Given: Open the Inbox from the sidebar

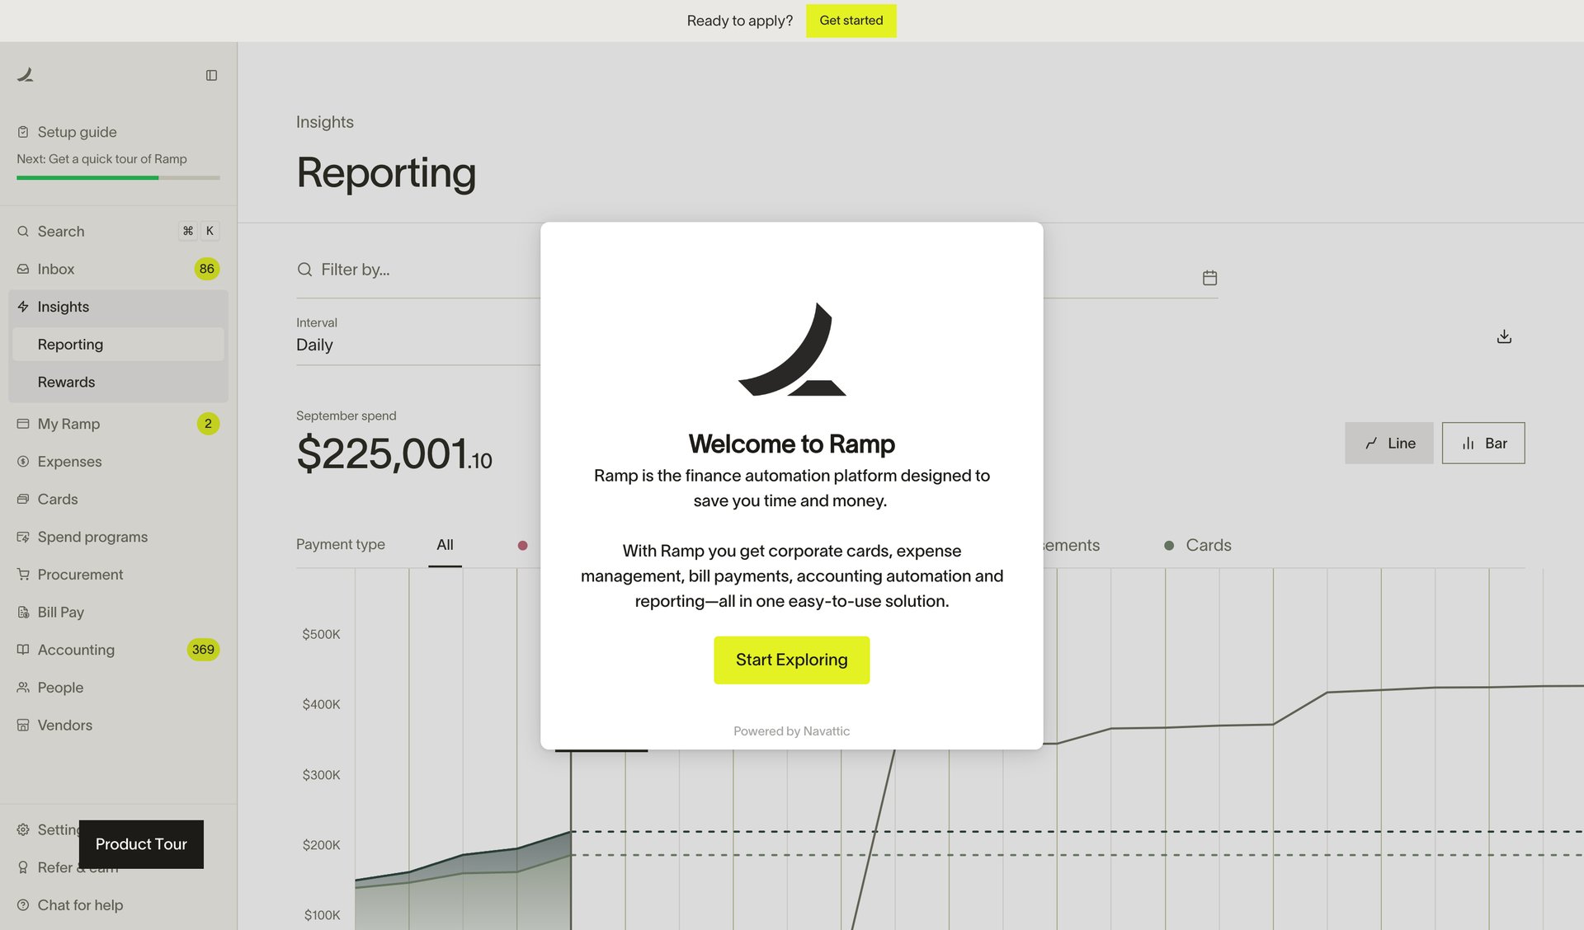Looking at the screenshot, I should [55, 269].
